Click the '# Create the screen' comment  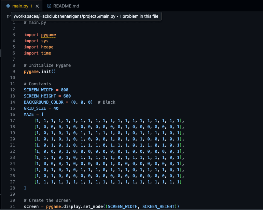(47, 200)
